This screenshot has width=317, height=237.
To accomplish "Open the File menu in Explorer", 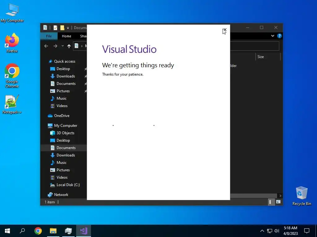I will 49,36.
